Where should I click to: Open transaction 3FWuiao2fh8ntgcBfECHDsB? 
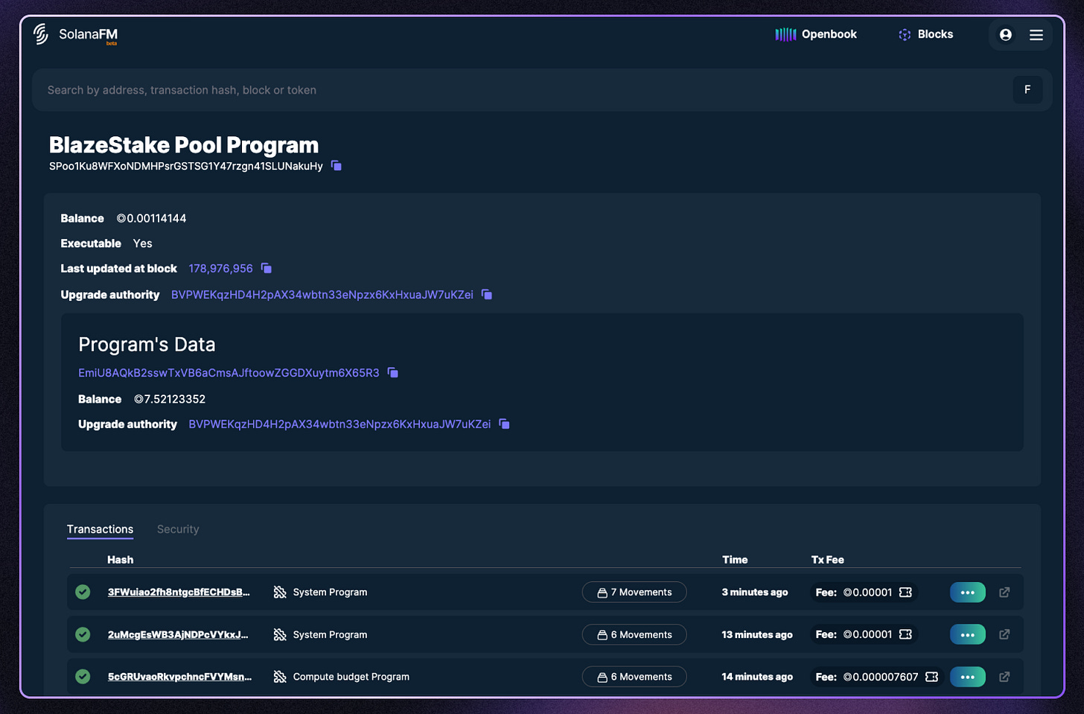(x=179, y=592)
